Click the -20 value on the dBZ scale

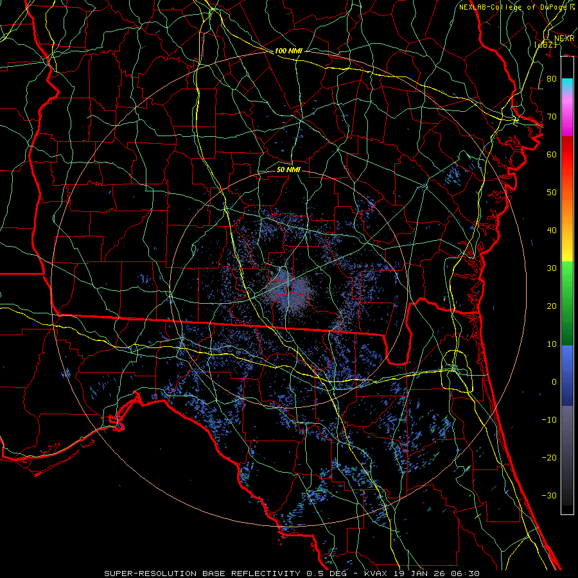point(549,458)
